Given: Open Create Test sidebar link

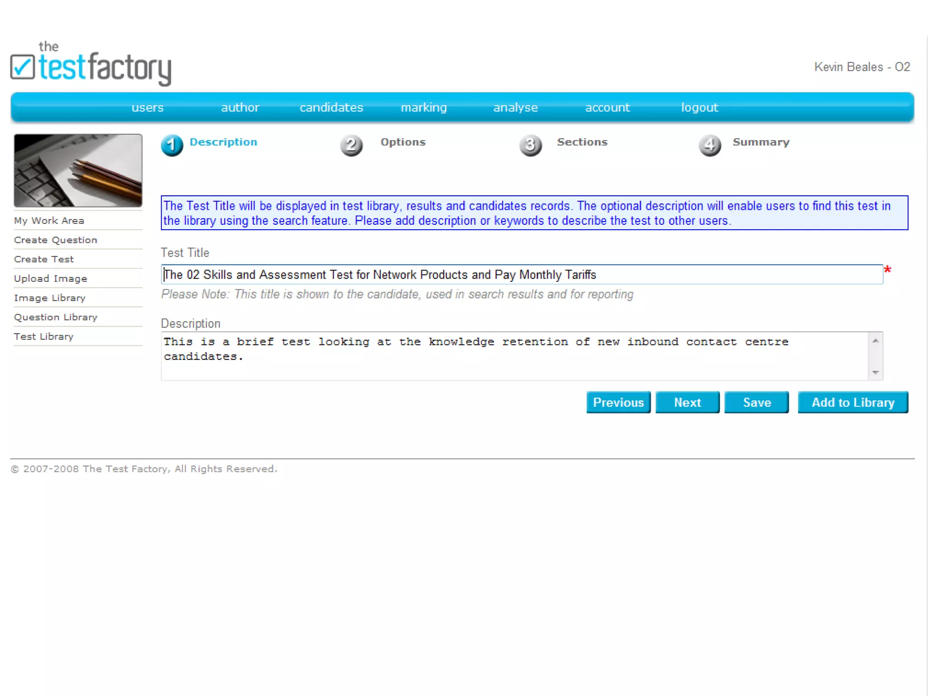Looking at the screenshot, I should coord(44,259).
